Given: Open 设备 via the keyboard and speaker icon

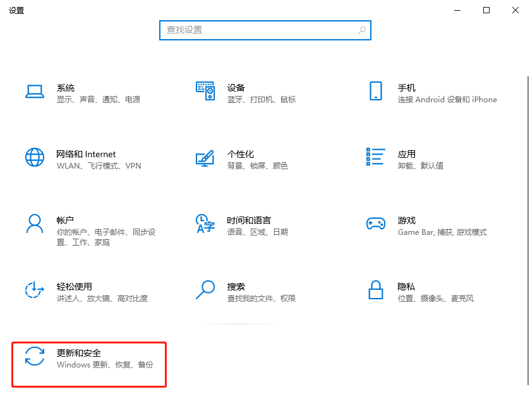Looking at the screenshot, I should [x=205, y=91].
